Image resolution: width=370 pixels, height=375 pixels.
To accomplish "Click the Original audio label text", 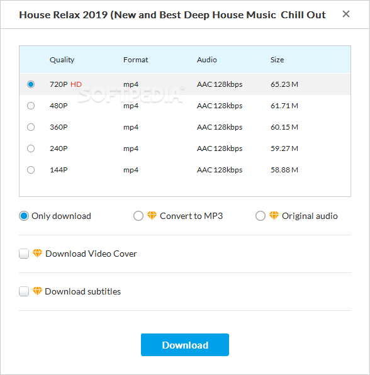I will 310,216.
